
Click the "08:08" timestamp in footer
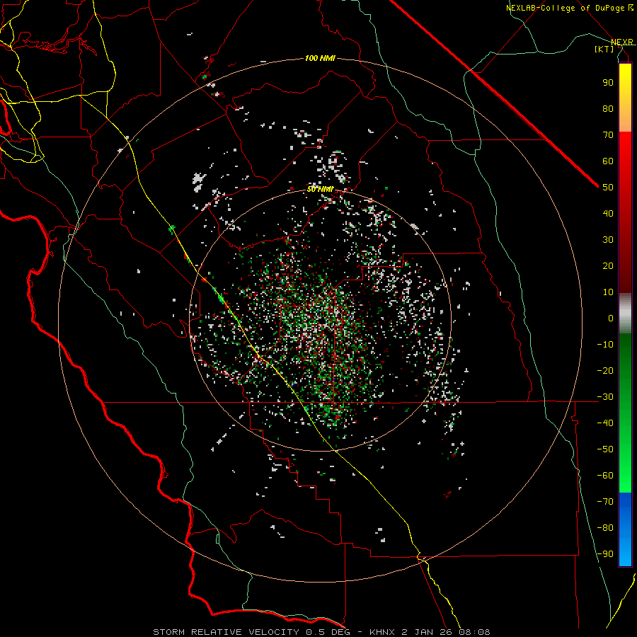click(474, 632)
